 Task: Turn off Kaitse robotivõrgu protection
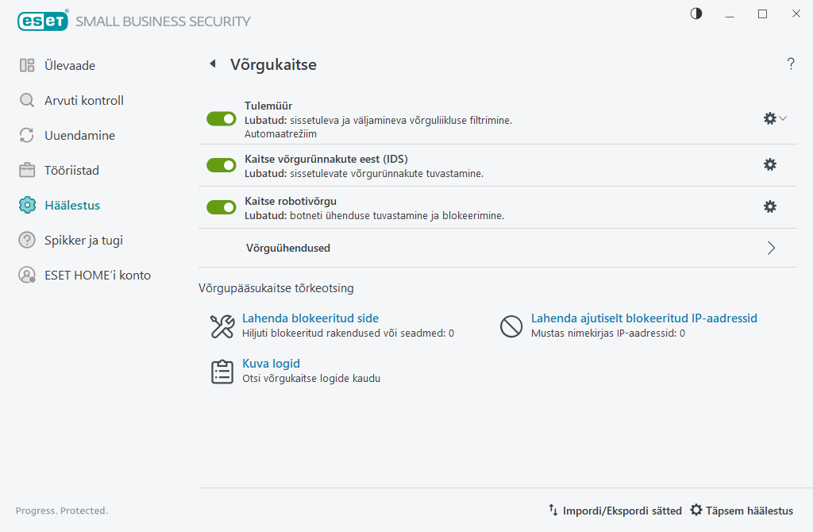(221, 206)
